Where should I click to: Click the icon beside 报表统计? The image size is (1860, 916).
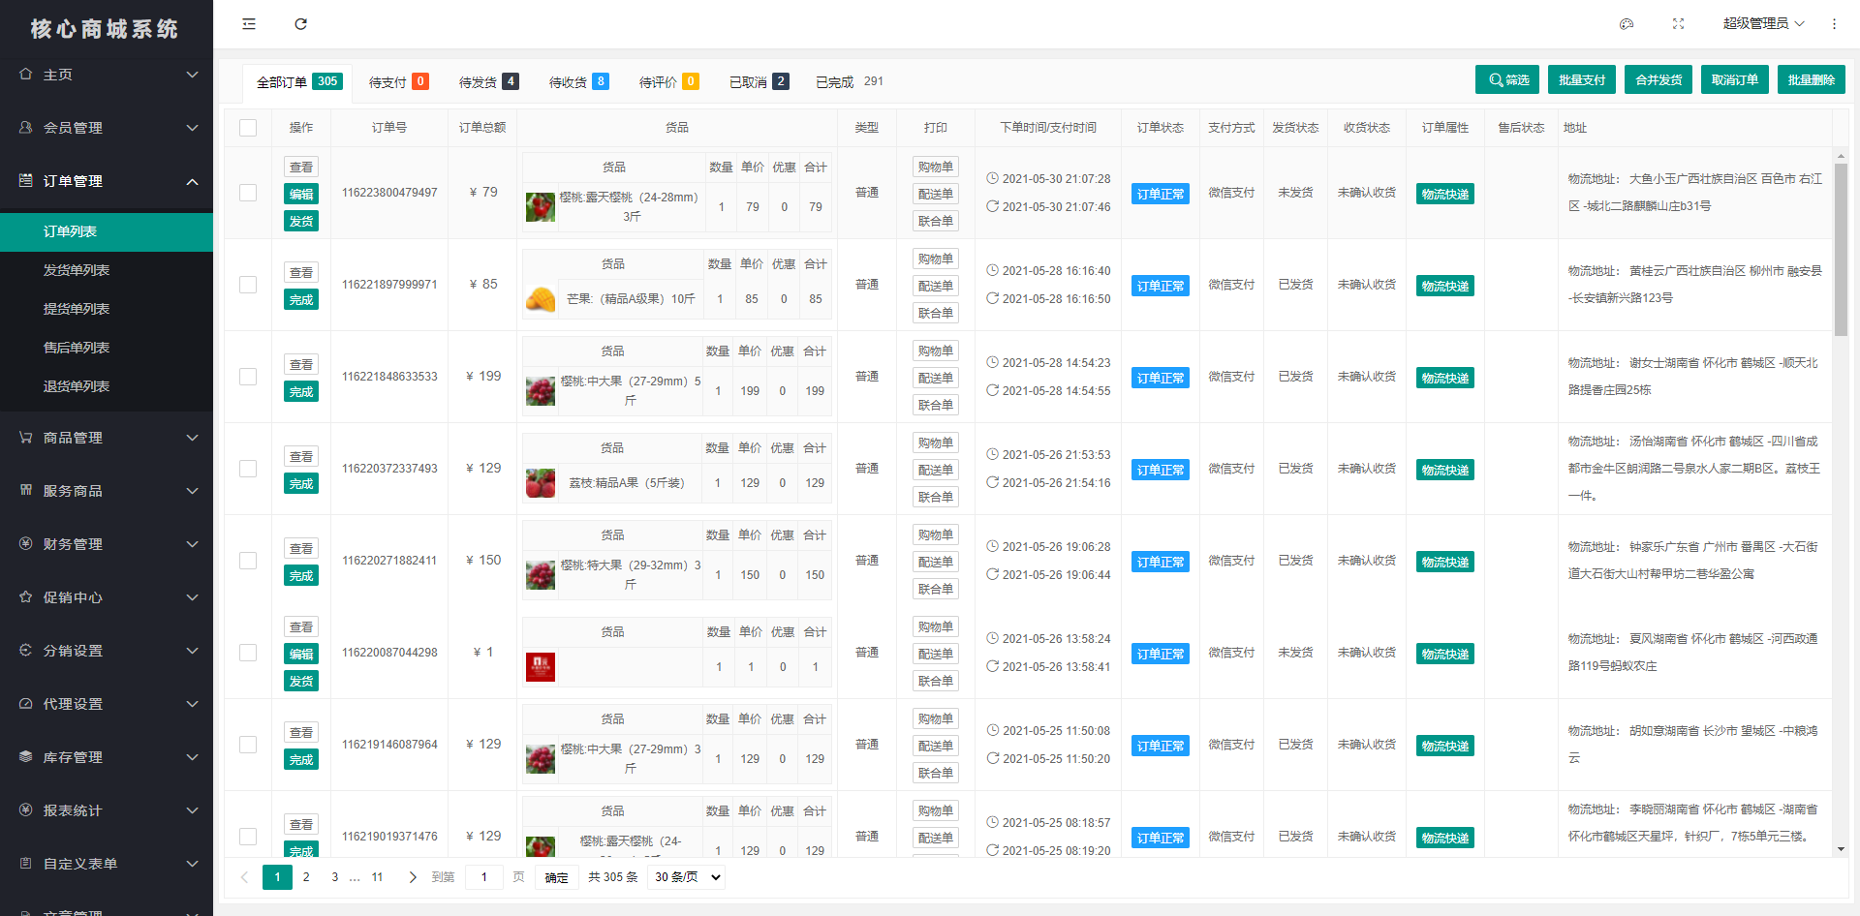[26, 809]
